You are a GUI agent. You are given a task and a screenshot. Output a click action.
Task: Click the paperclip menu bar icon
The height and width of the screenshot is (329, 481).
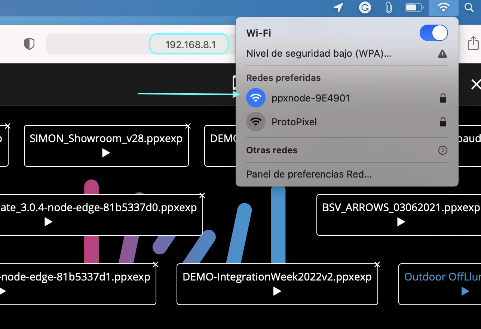click(389, 7)
